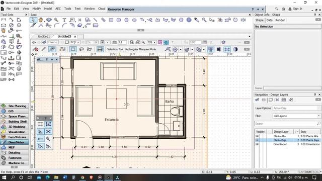
Task: Select the Double Line tool
Action: click(x=103, y=20)
